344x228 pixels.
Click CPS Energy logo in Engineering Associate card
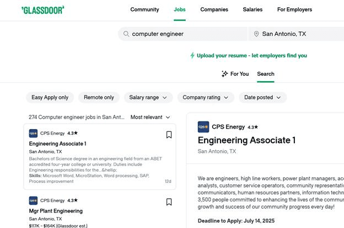click(x=33, y=134)
